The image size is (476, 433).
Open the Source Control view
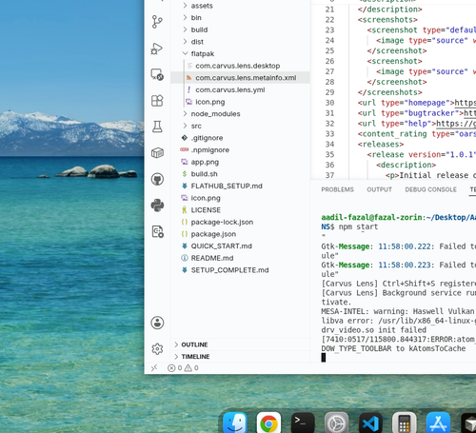[157, 22]
